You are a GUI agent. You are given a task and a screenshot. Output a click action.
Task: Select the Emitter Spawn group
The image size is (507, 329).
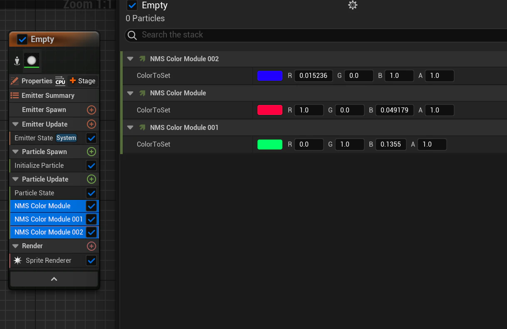click(54, 110)
